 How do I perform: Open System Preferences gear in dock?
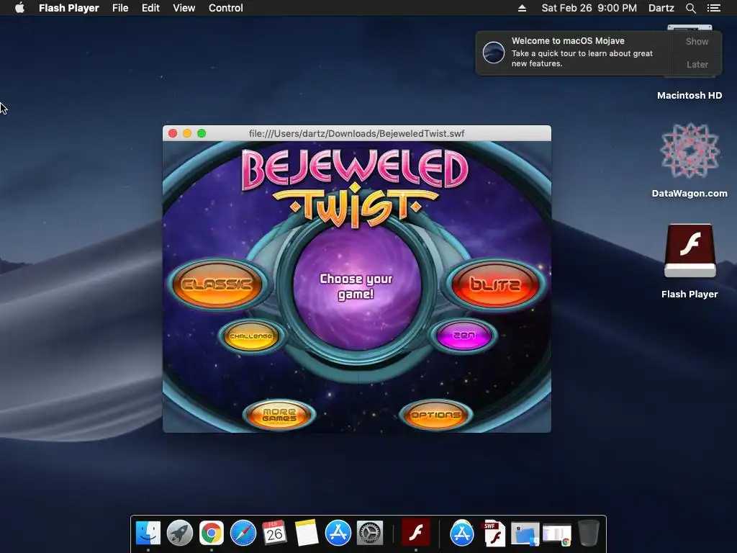(370, 534)
